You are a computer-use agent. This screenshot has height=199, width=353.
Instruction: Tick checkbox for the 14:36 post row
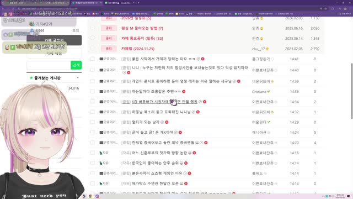tap(93, 91)
